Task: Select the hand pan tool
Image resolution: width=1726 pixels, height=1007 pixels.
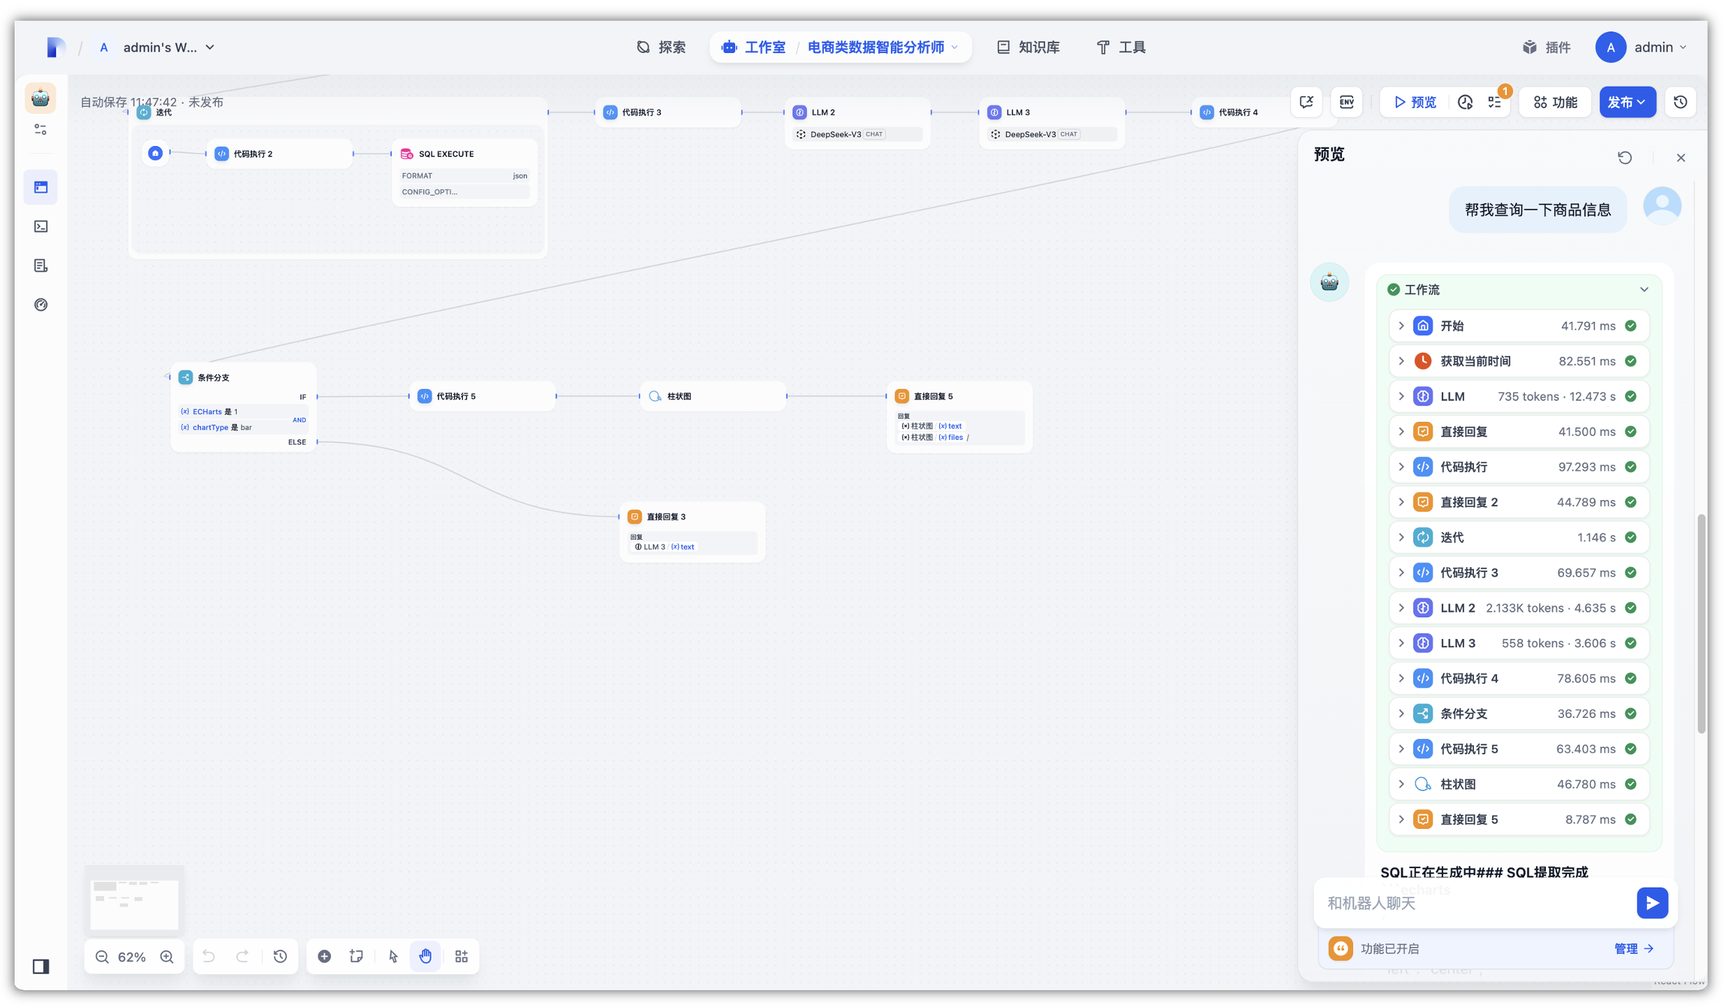Action: coord(425,957)
